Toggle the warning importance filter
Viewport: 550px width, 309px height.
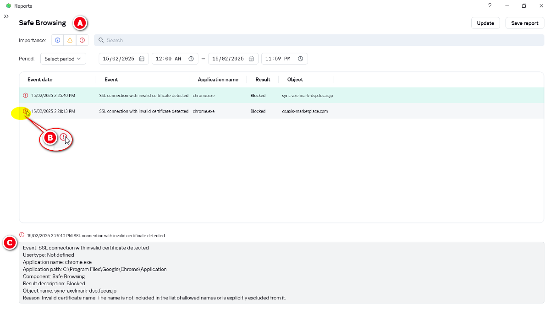click(70, 40)
